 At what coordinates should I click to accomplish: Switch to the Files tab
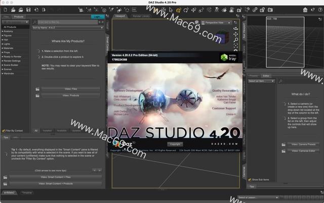point(6,17)
